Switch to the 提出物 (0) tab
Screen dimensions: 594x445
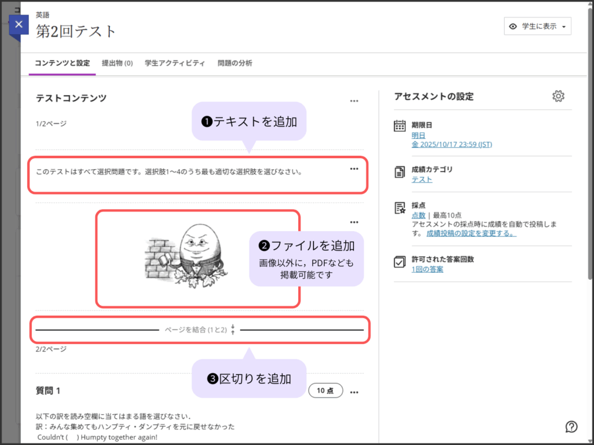(x=117, y=63)
